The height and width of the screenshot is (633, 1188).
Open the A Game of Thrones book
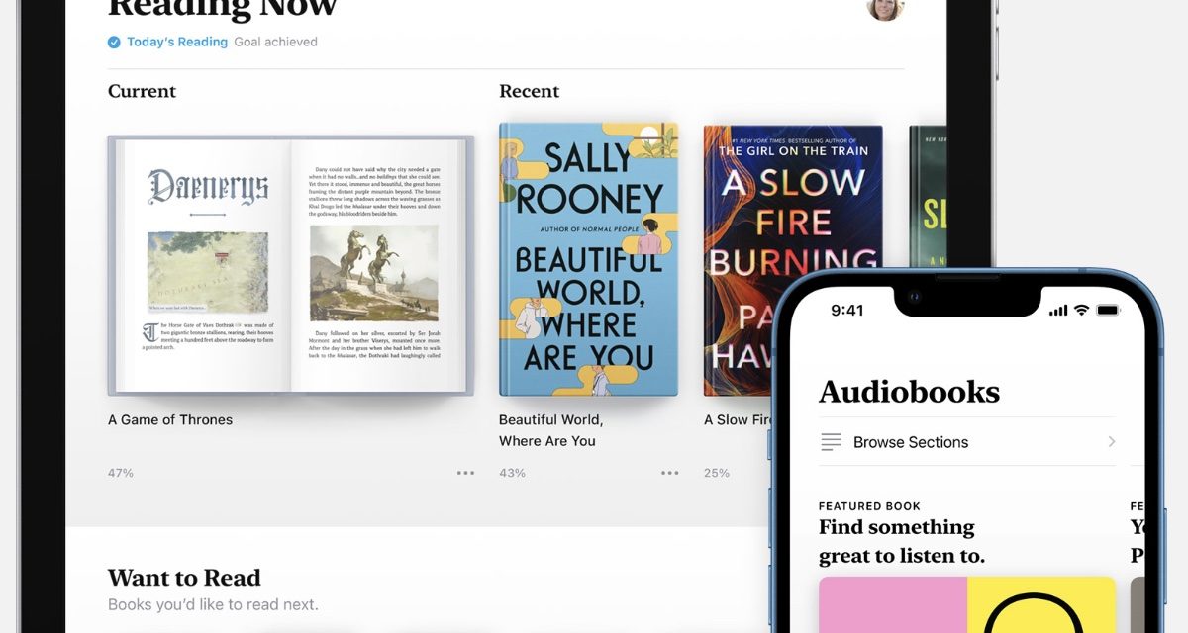[x=290, y=265]
